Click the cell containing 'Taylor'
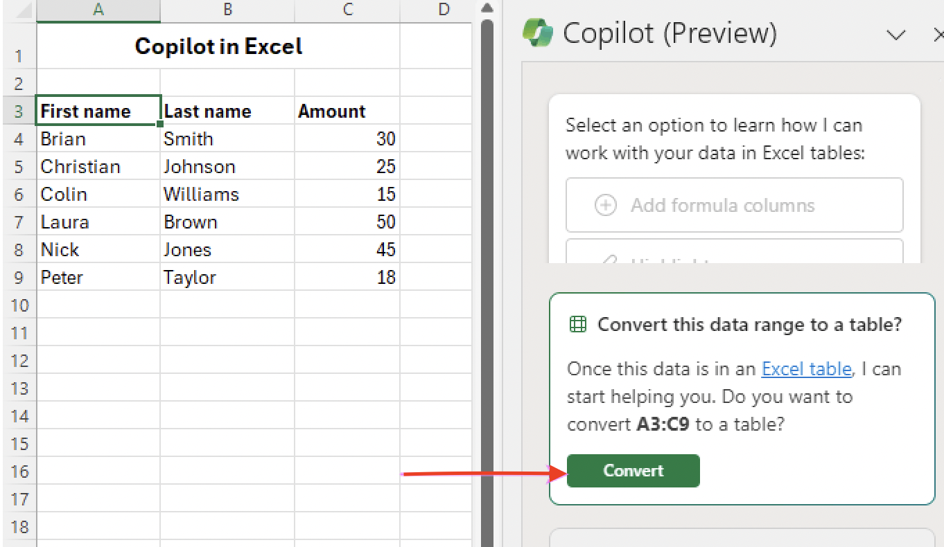The image size is (944, 547). pyautogui.click(x=227, y=277)
